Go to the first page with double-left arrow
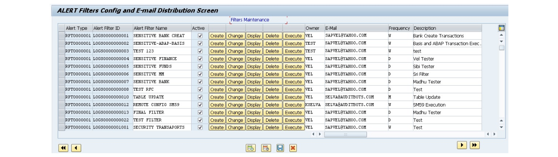 pyautogui.click(x=63, y=147)
